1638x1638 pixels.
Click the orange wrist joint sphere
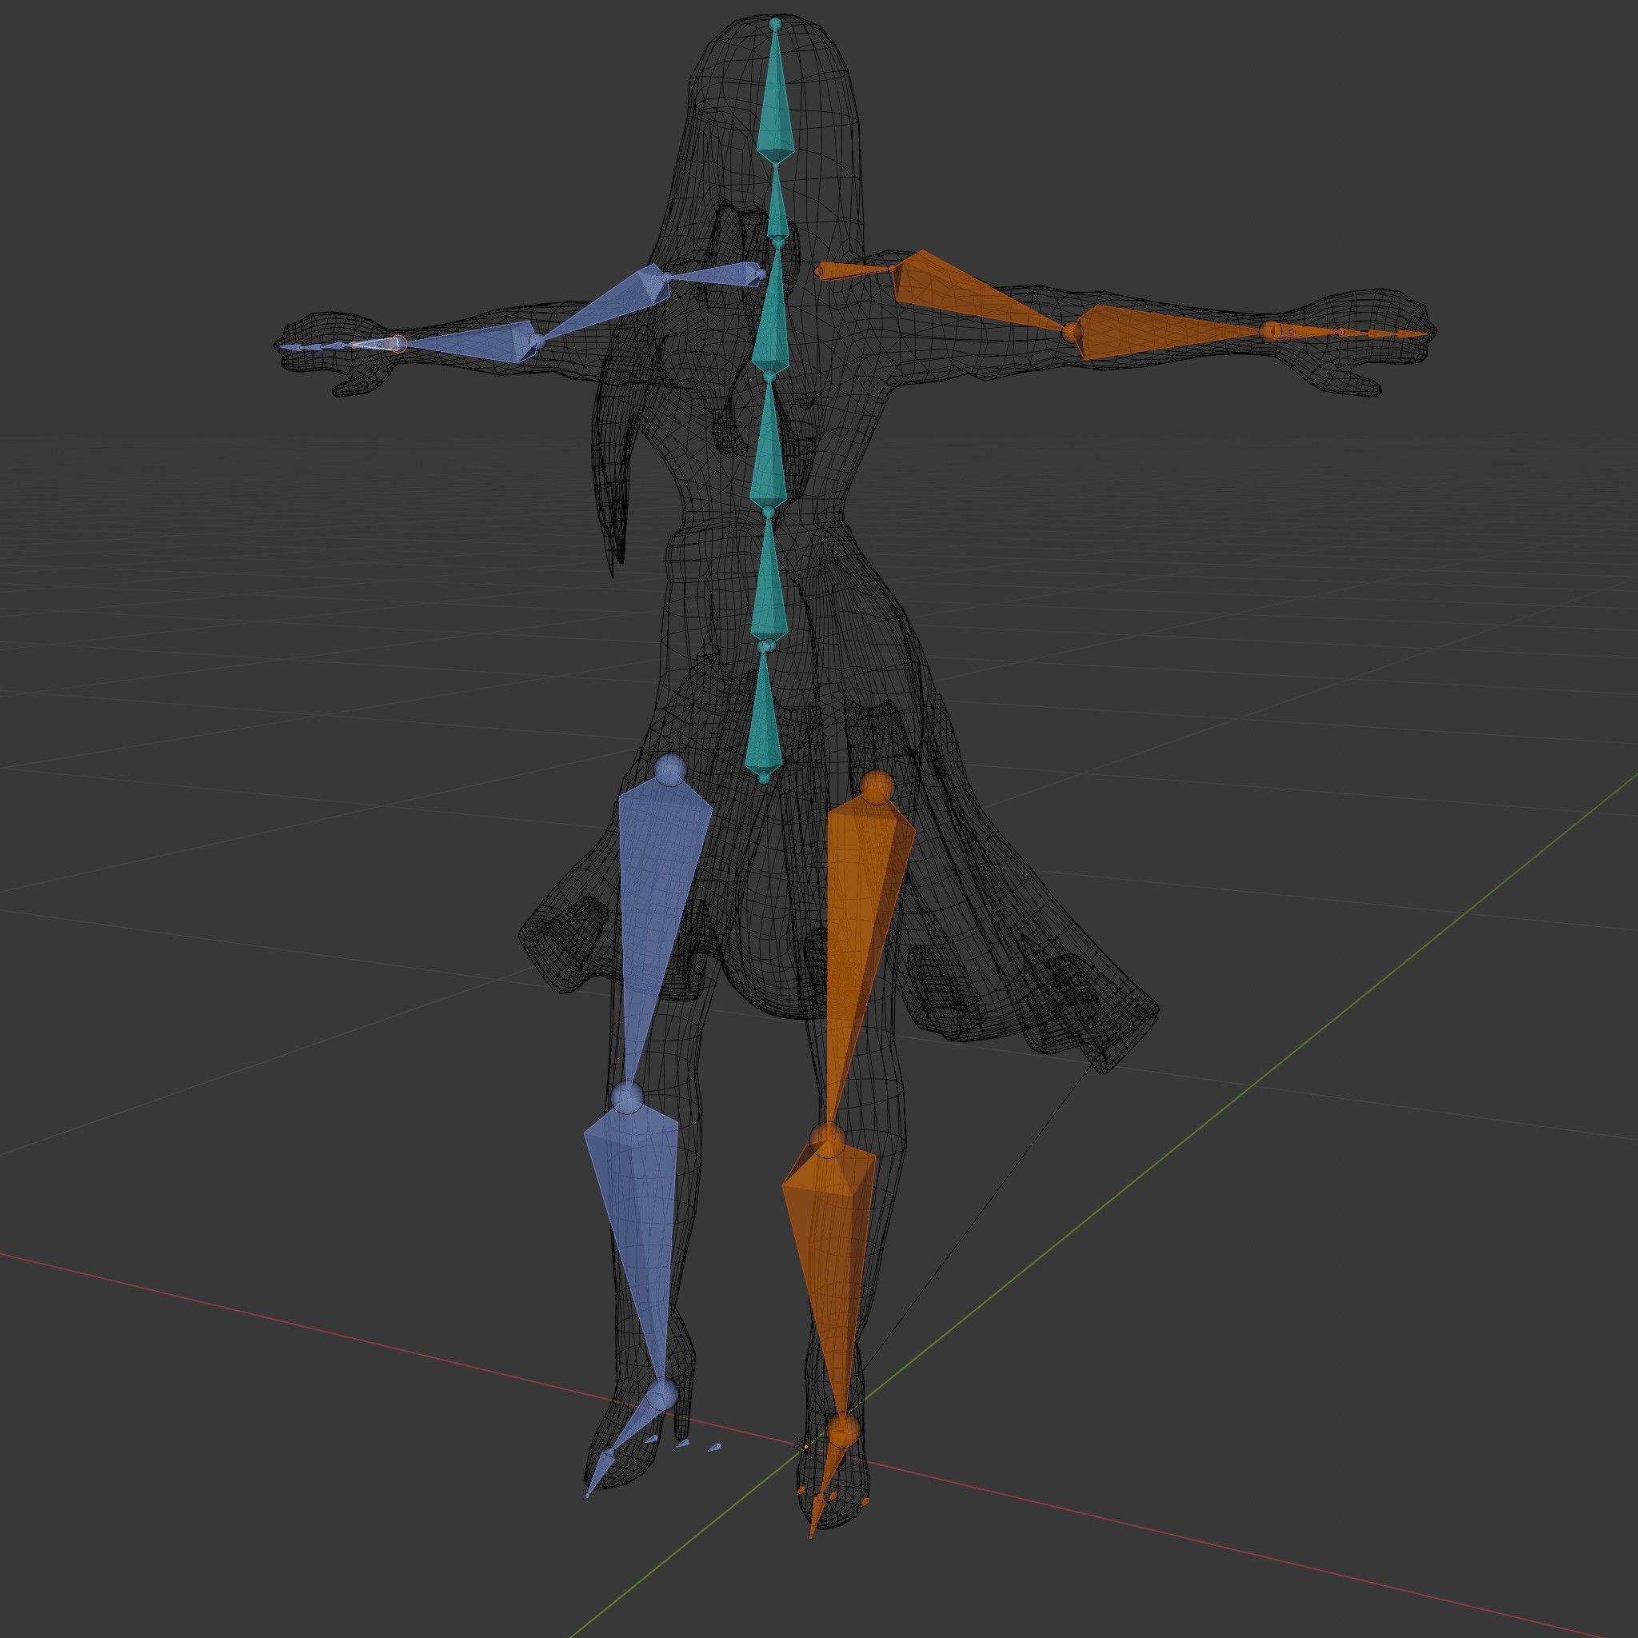click(x=1270, y=330)
